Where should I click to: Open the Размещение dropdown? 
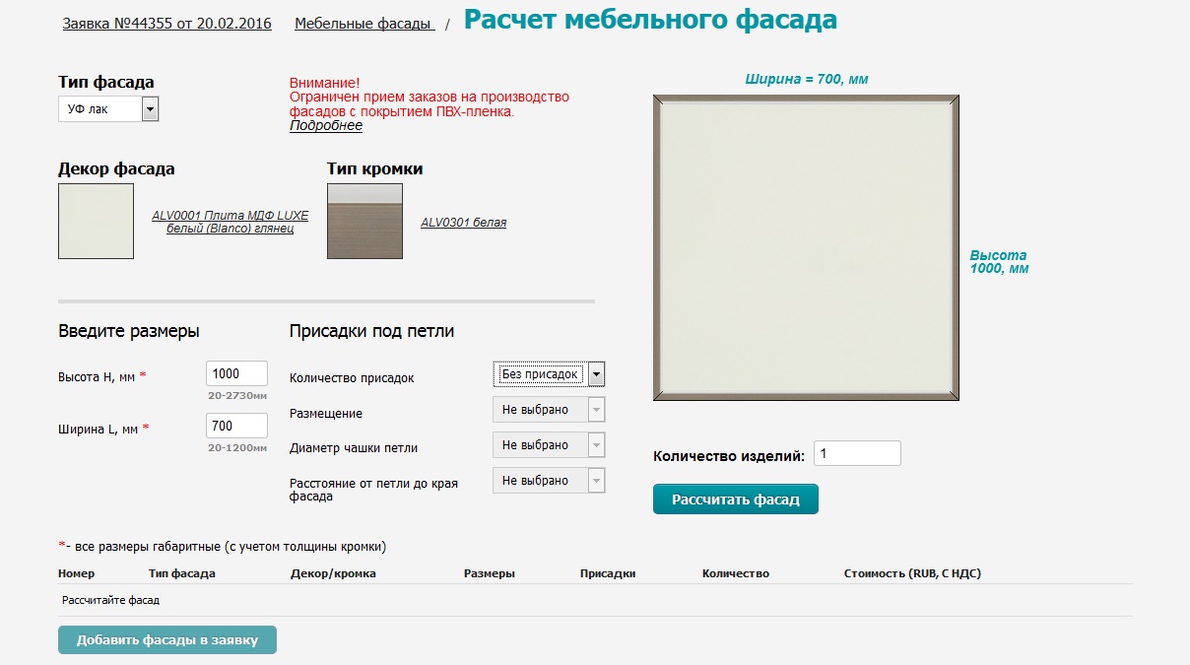pyautogui.click(x=549, y=410)
